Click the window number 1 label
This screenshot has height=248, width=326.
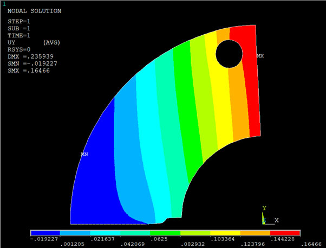(4, 4)
